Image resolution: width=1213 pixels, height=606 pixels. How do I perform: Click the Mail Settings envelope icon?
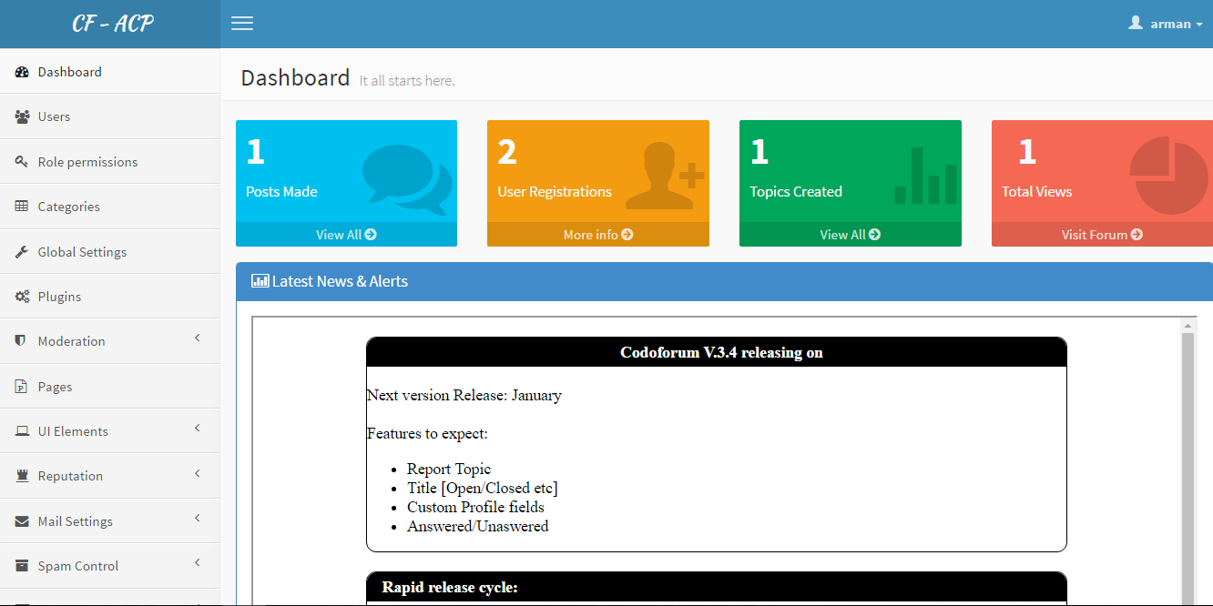point(22,521)
